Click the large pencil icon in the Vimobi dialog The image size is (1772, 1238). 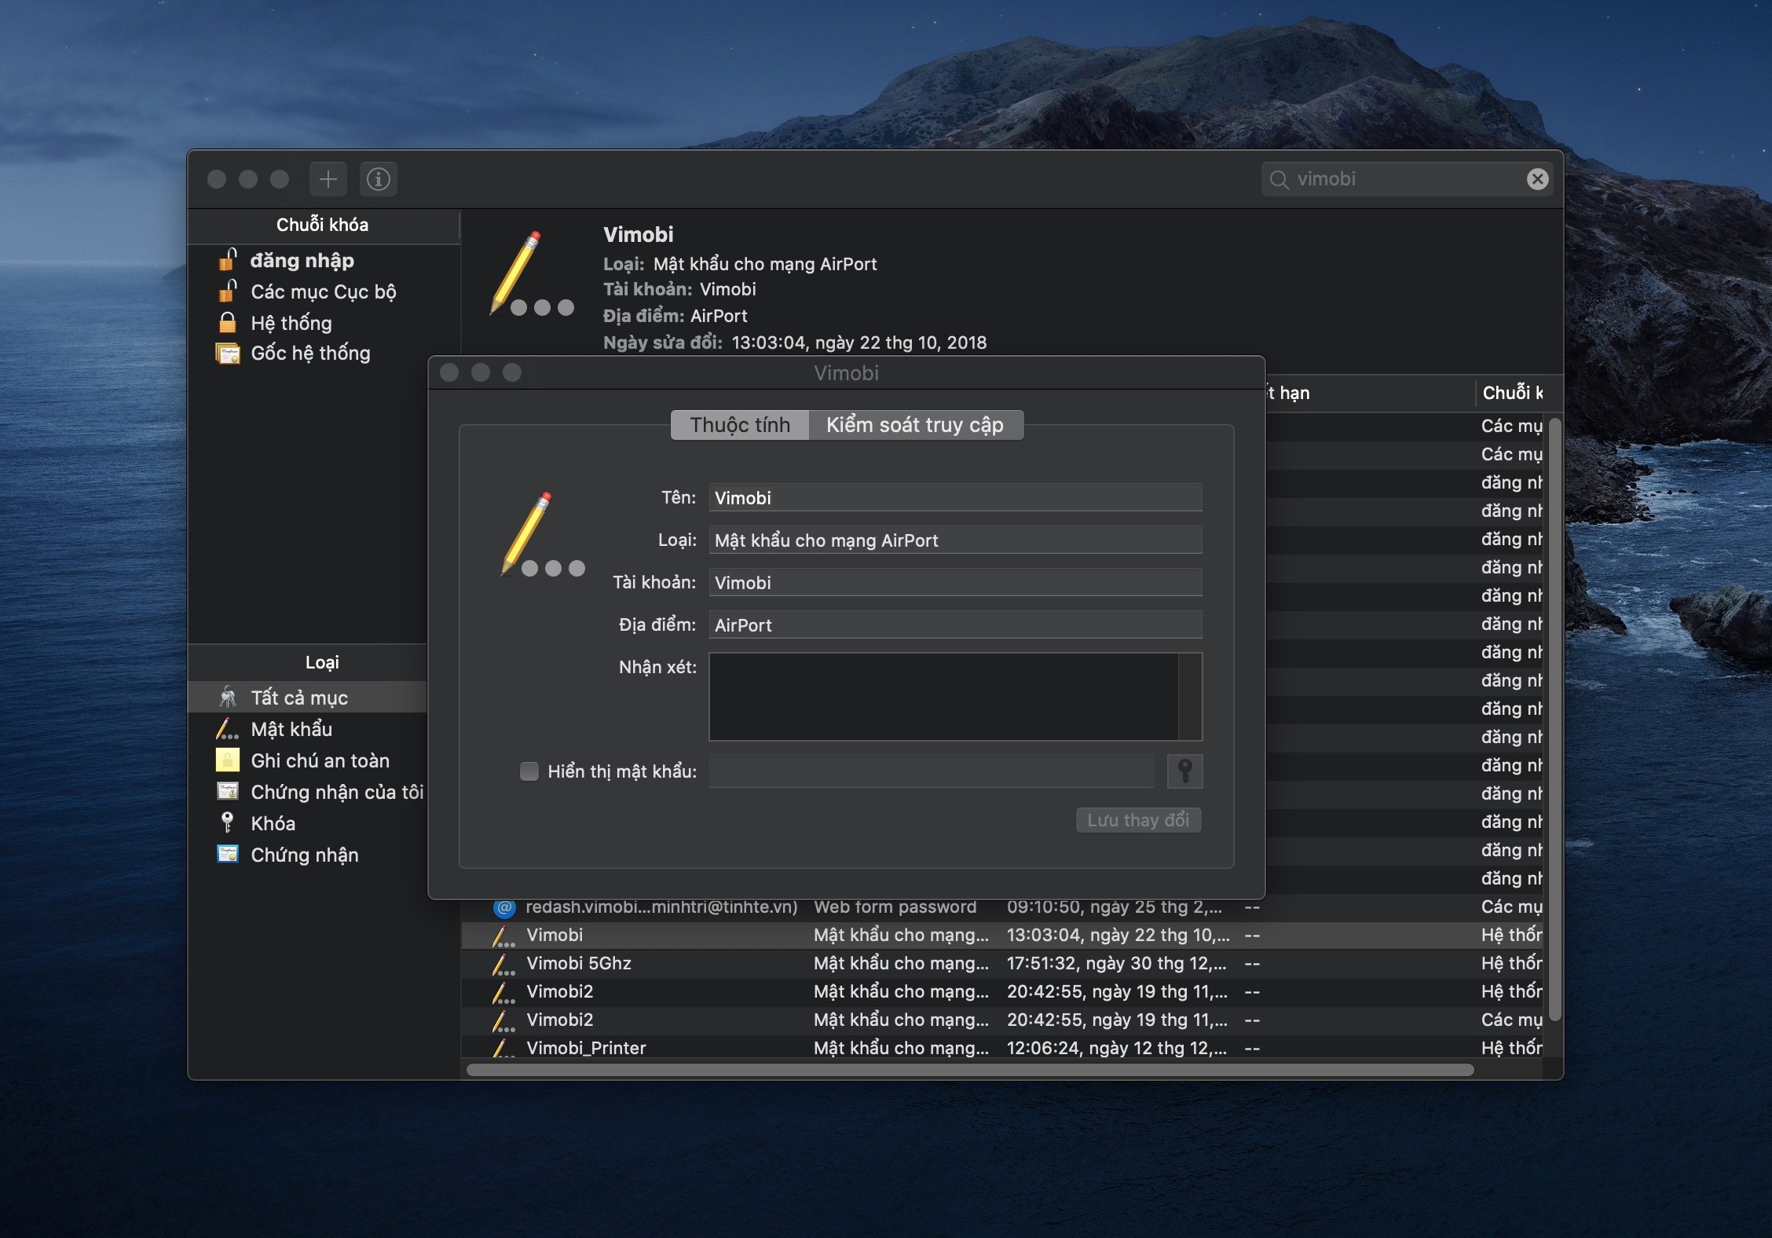click(x=543, y=535)
